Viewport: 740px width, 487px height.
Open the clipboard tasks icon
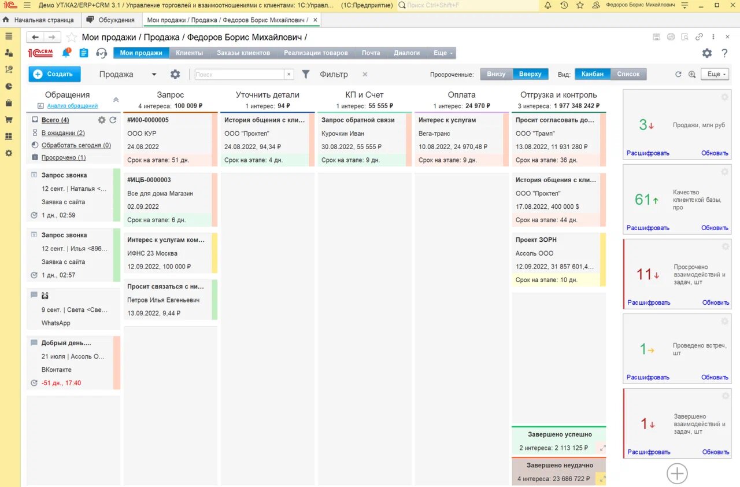point(84,53)
